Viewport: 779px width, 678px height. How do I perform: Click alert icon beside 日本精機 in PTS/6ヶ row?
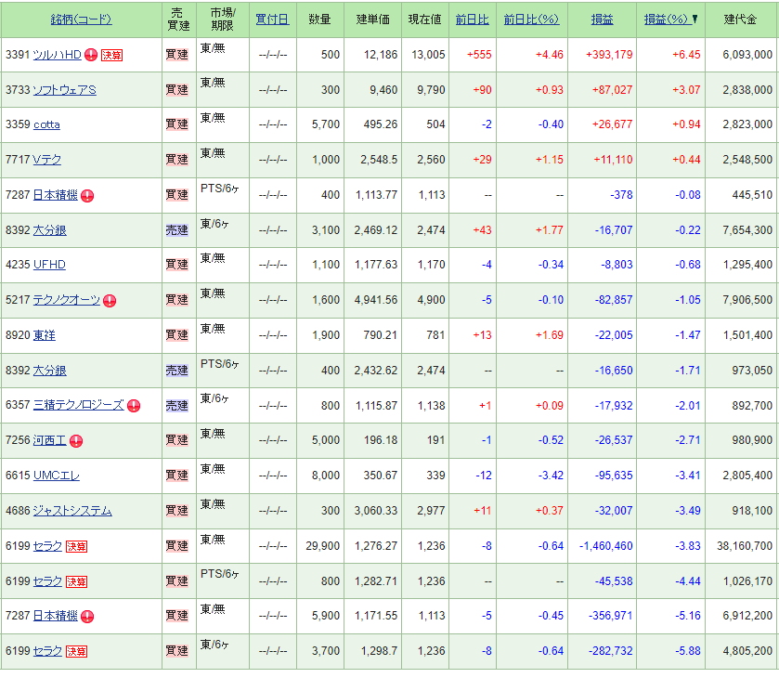tap(87, 195)
